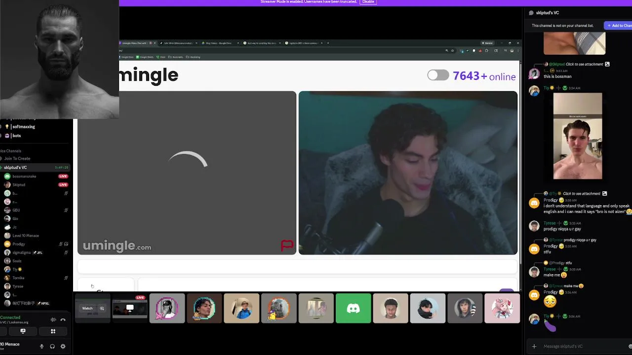Click the disconnect call icon
632x355 pixels.
point(63,320)
